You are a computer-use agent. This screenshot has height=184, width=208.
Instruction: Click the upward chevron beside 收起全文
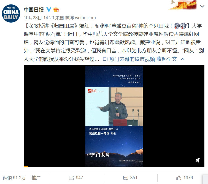(x=183, y=59)
